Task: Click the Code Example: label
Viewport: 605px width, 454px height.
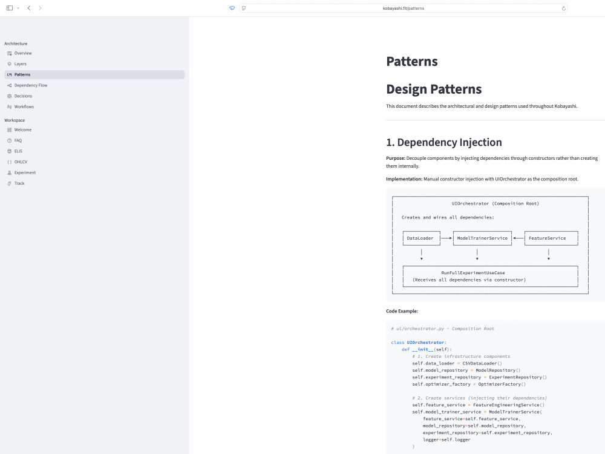Action: 402,311
